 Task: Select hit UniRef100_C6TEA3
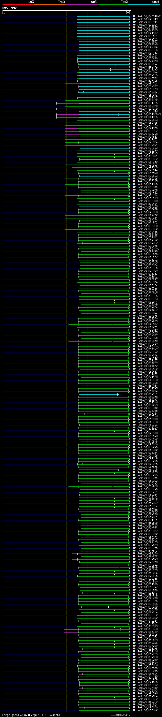click(145, 89)
